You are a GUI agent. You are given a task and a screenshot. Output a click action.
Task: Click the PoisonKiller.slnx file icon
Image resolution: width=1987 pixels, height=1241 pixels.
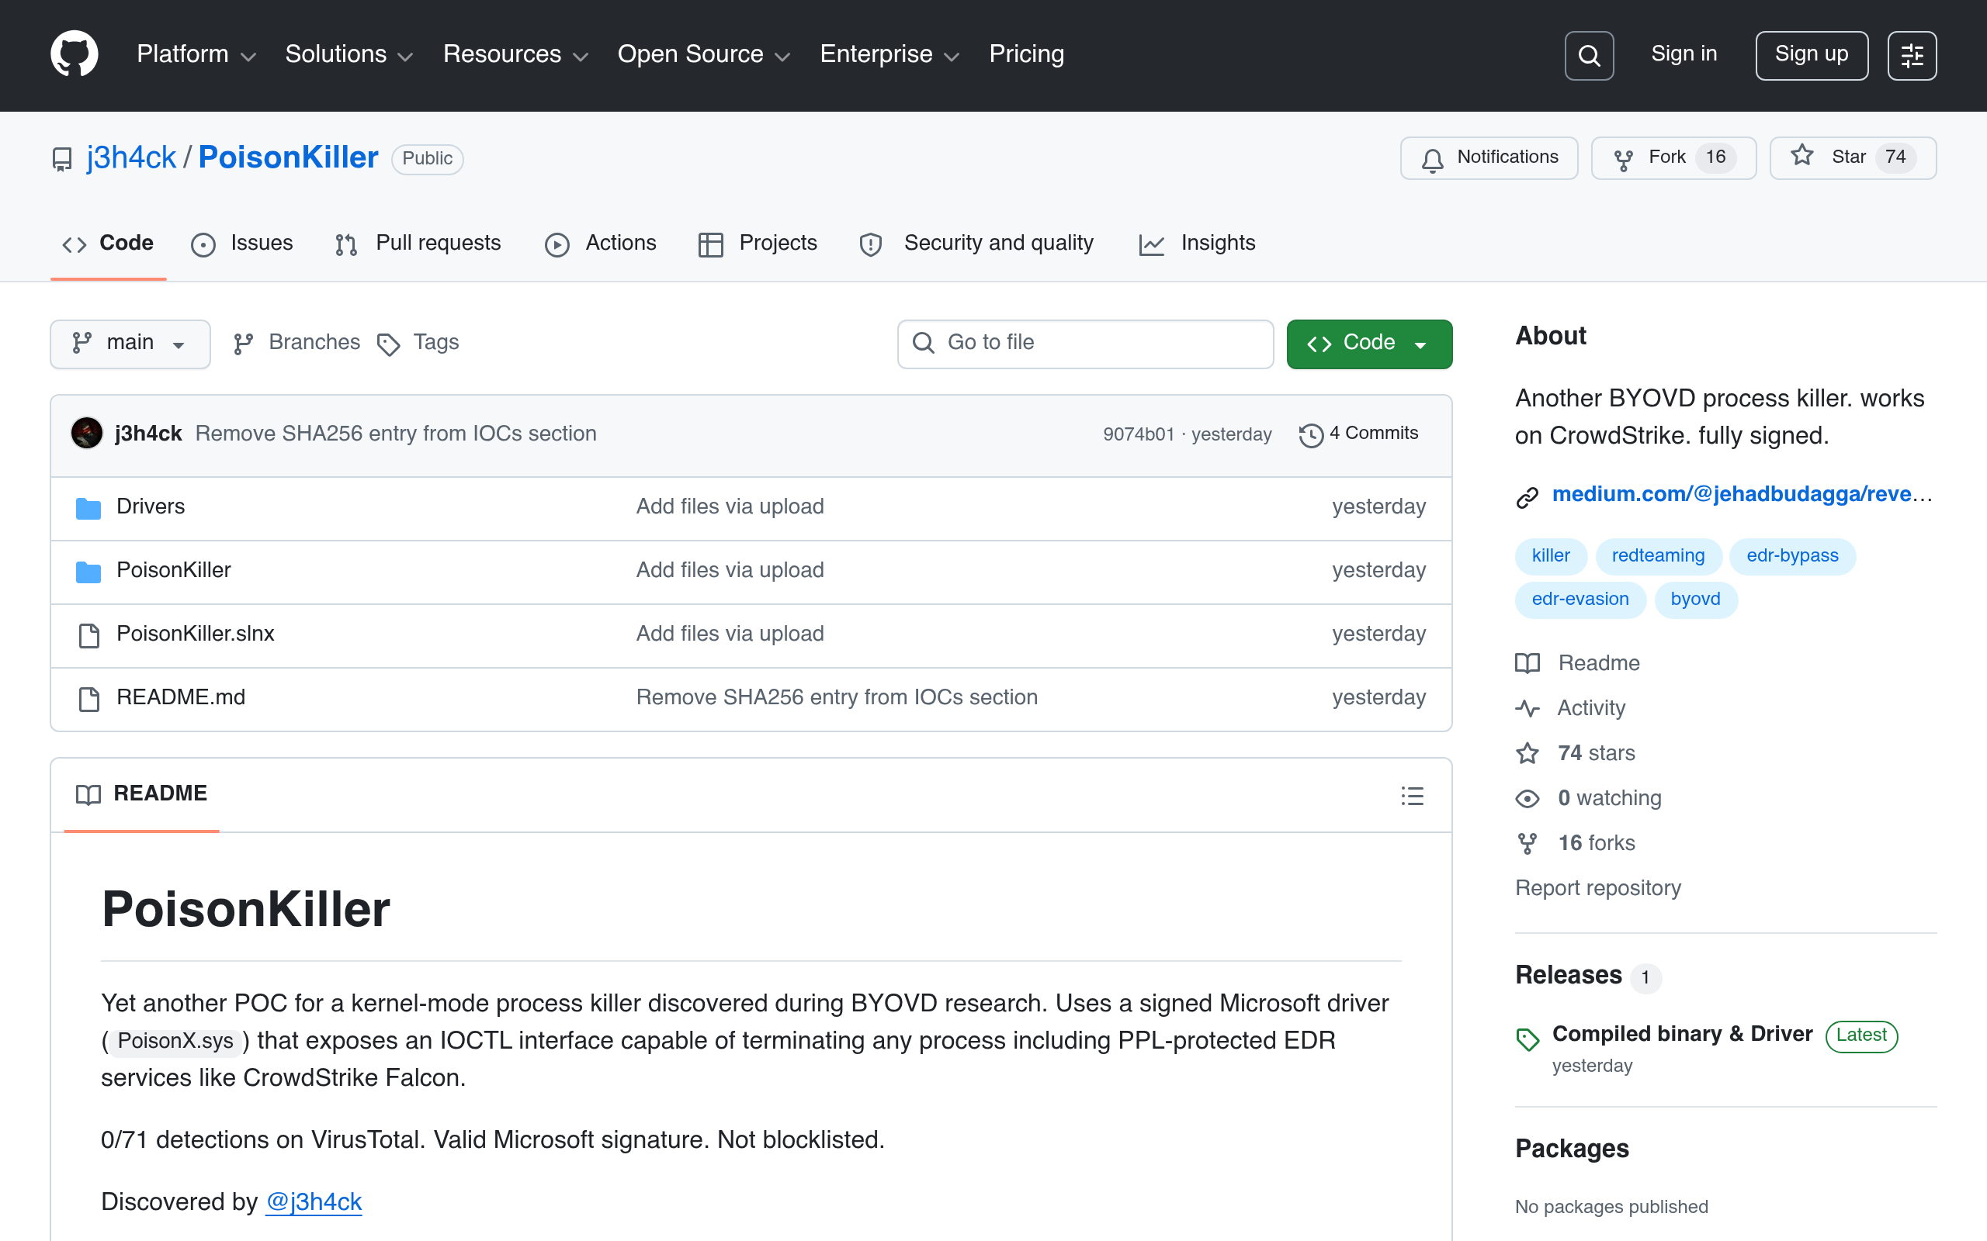[88, 634]
